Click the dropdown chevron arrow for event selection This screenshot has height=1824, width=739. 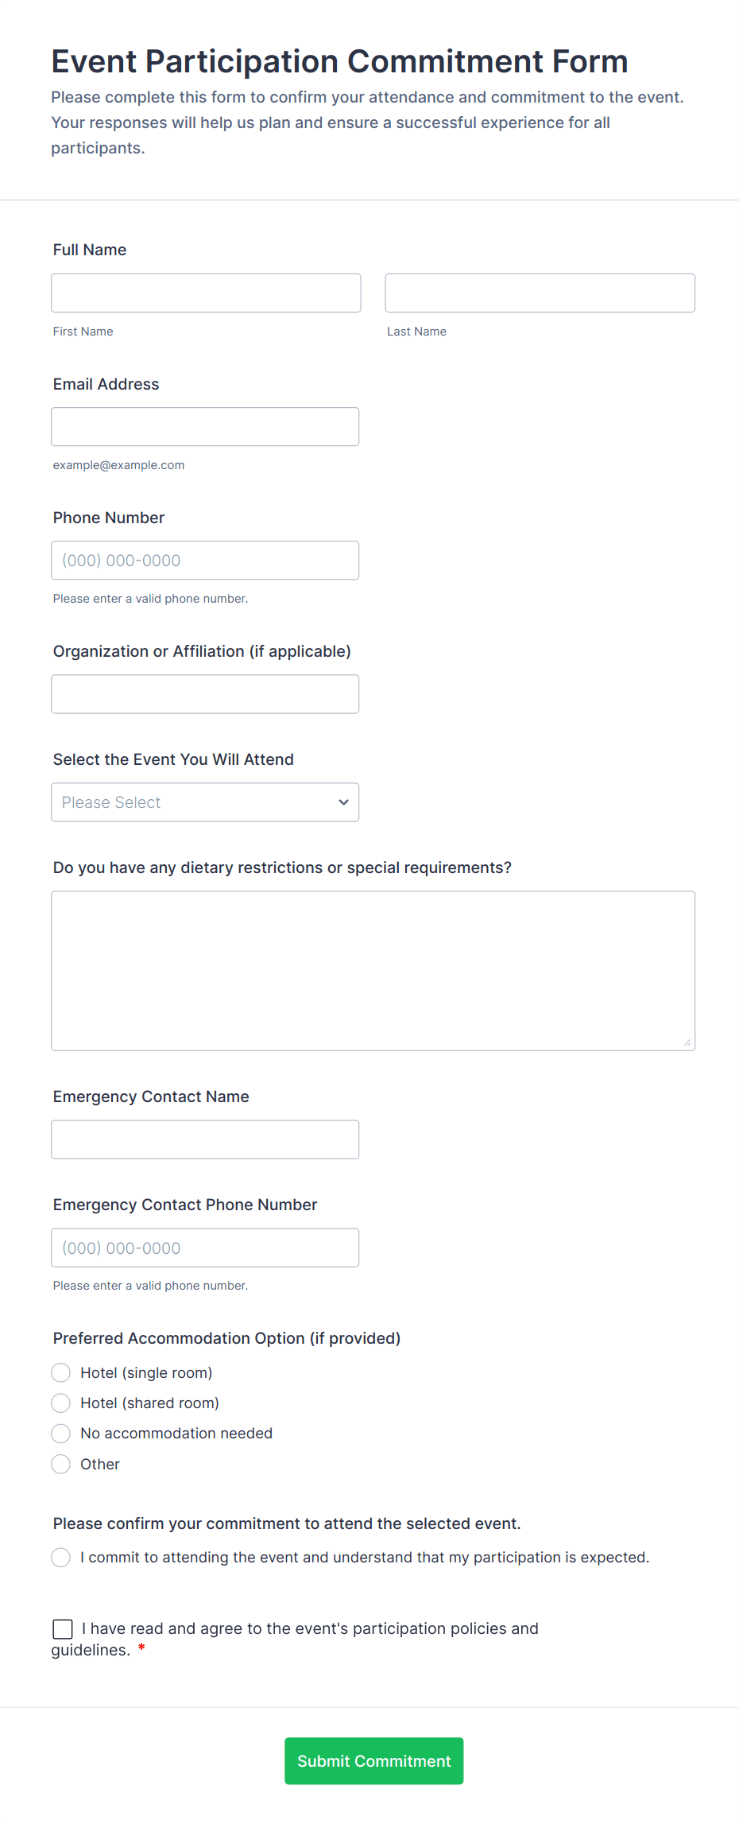click(343, 802)
